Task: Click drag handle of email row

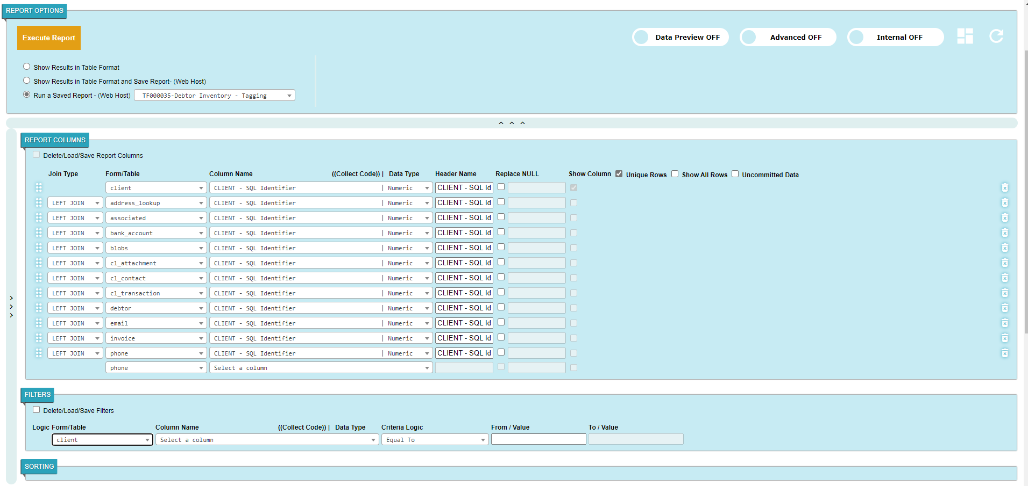Action: click(x=39, y=323)
